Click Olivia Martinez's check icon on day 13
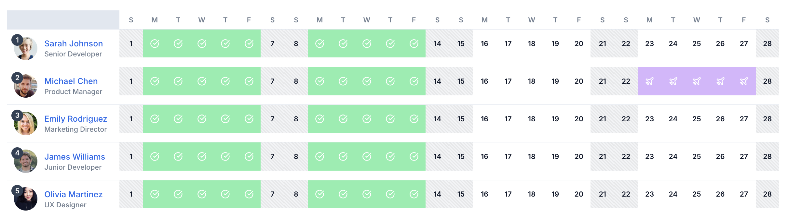The width and height of the screenshot is (788, 218). (x=414, y=194)
